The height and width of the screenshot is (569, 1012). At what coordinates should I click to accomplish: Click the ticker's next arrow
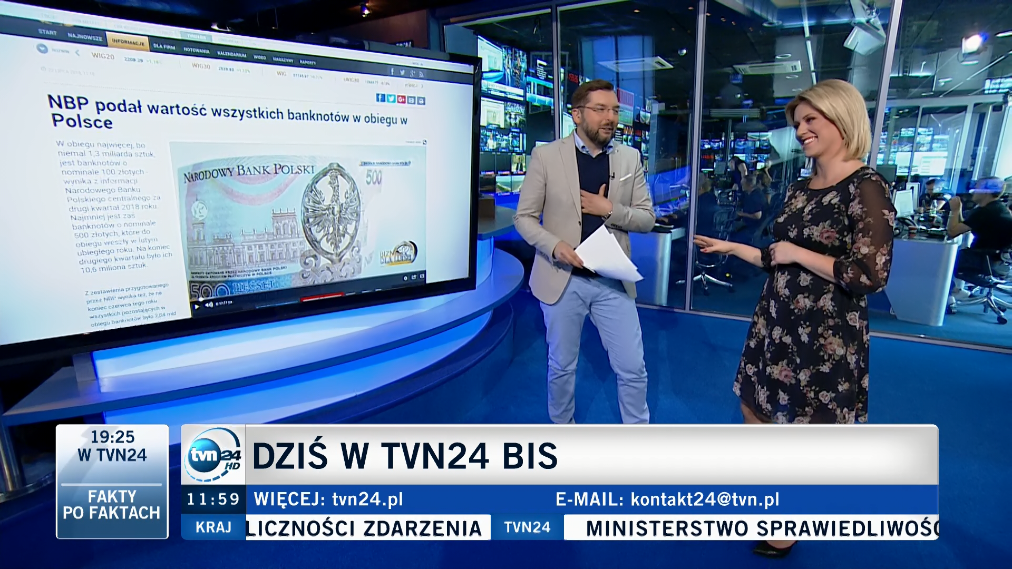(x=422, y=86)
